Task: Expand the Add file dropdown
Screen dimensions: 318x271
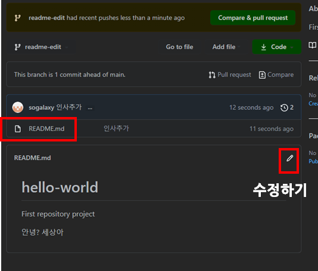Action: 226,47
